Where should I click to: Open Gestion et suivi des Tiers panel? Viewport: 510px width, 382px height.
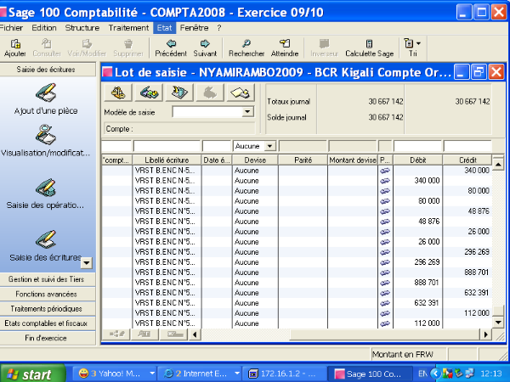pos(46,279)
